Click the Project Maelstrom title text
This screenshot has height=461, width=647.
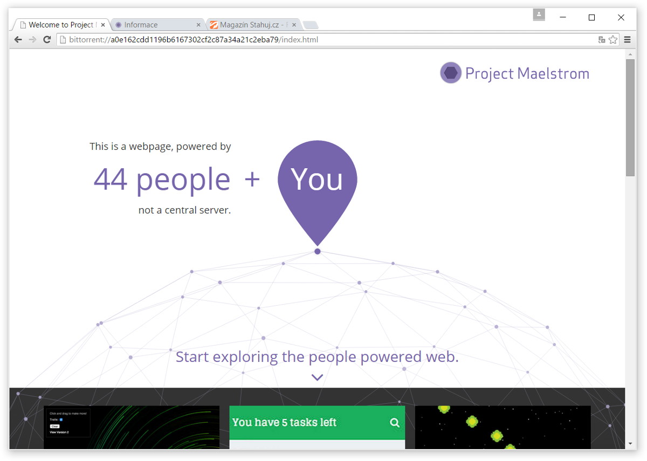click(x=527, y=74)
